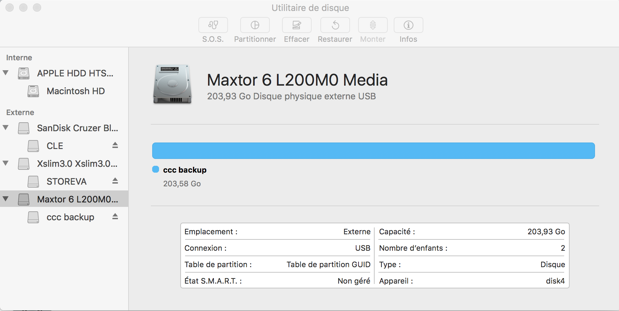This screenshot has height=311, width=619.
Task: Collapse the APPLE HDD HTS disk
Action: [6, 73]
